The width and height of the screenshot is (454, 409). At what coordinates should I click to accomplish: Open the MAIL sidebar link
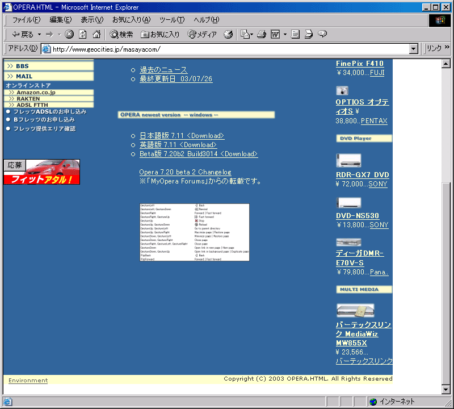49,76
